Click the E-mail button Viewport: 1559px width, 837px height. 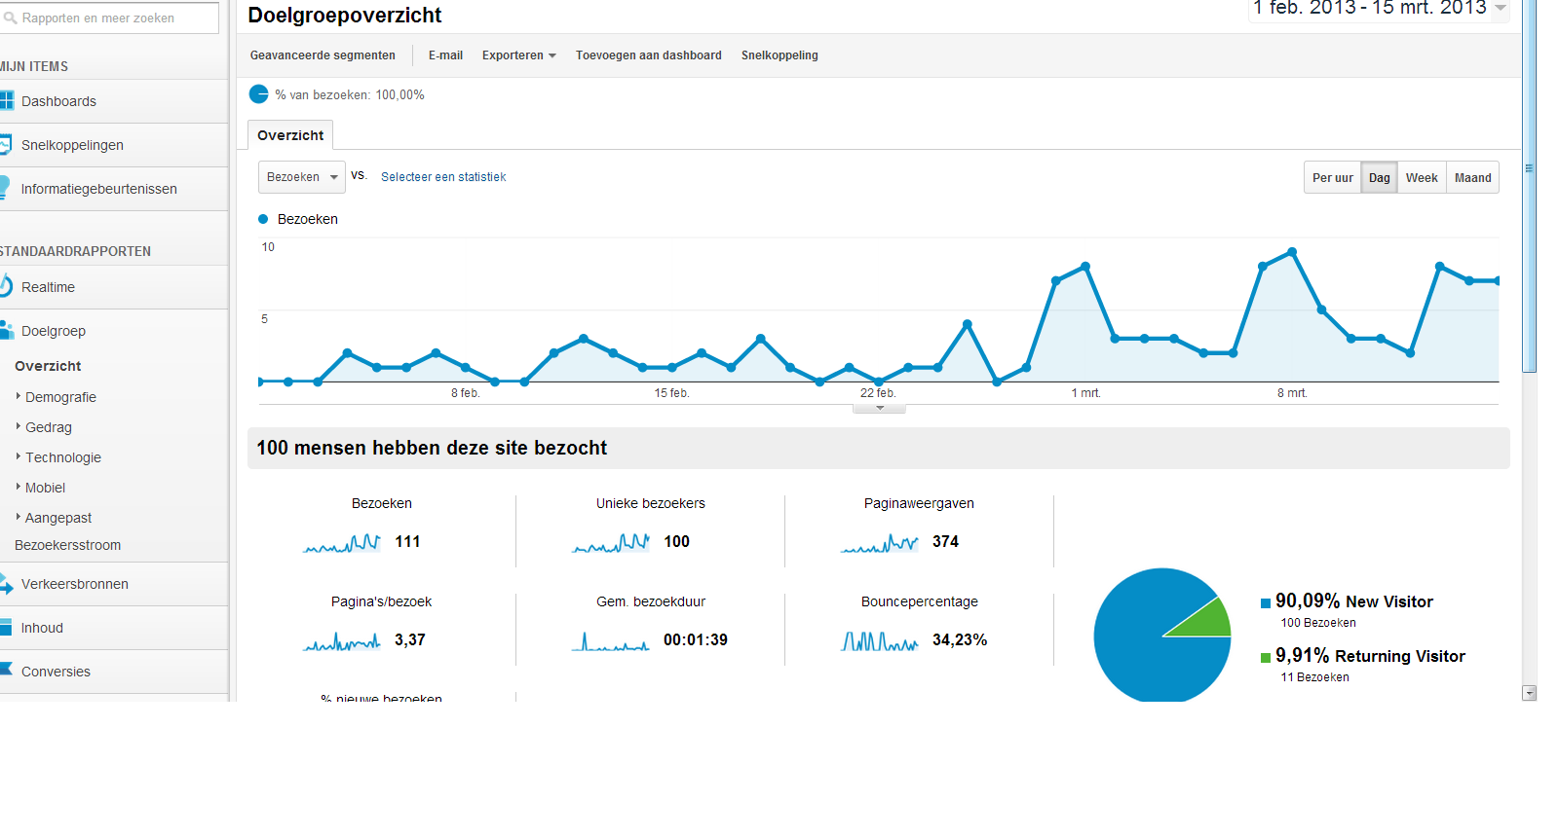tap(445, 55)
